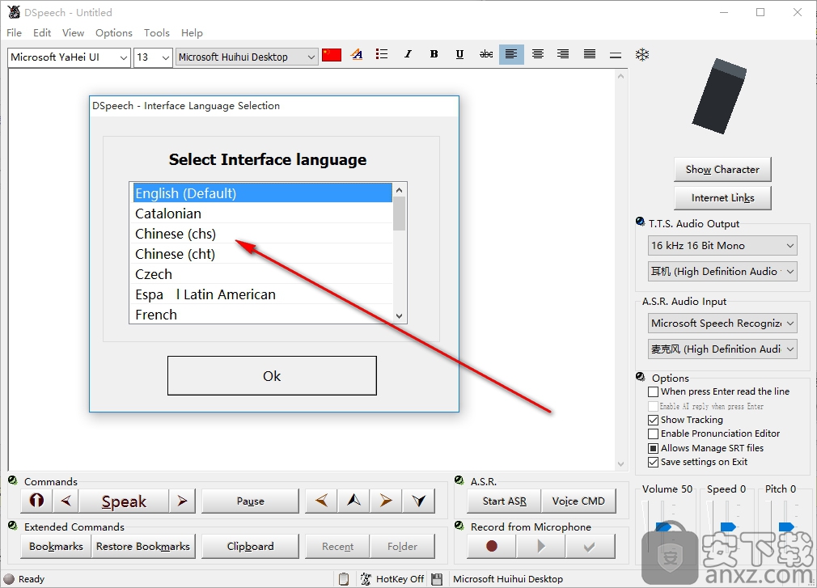Insert horizontal line icon
Image resolution: width=817 pixels, height=588 pixels.
616,55
